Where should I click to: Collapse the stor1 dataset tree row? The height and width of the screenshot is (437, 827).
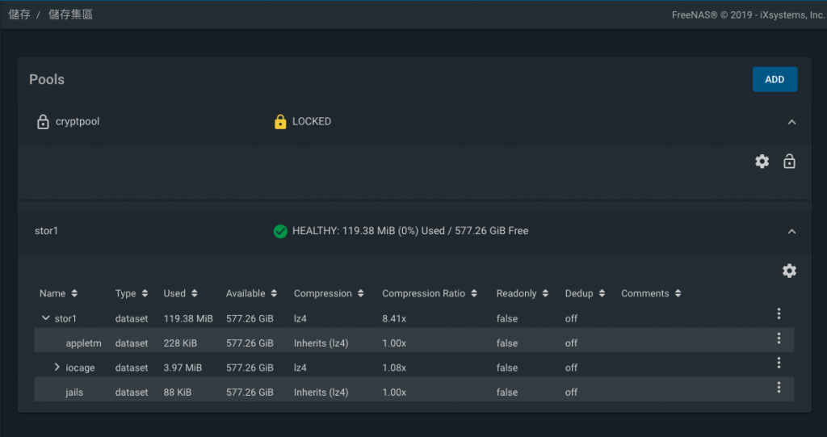click(x=46, y=317)
